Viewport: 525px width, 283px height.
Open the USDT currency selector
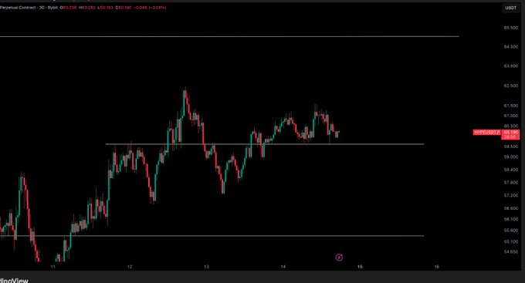[510, 8]
